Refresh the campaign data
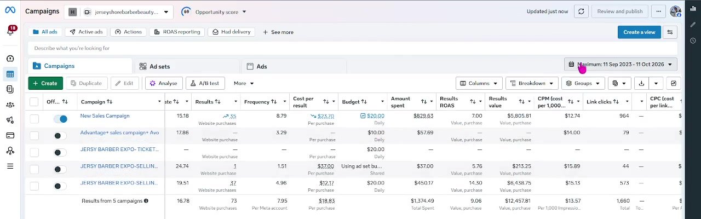The height and width of the screenshot is (219, 701). click(x=582, y=11)
